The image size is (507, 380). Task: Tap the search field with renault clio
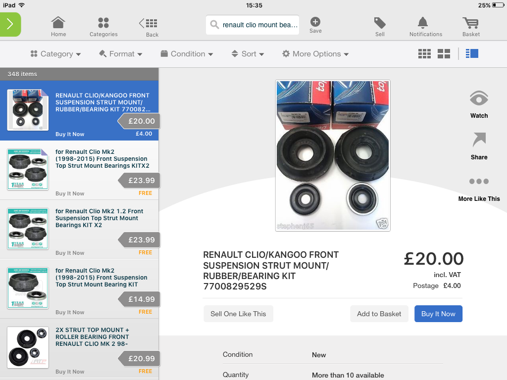[x=253, y=25]
